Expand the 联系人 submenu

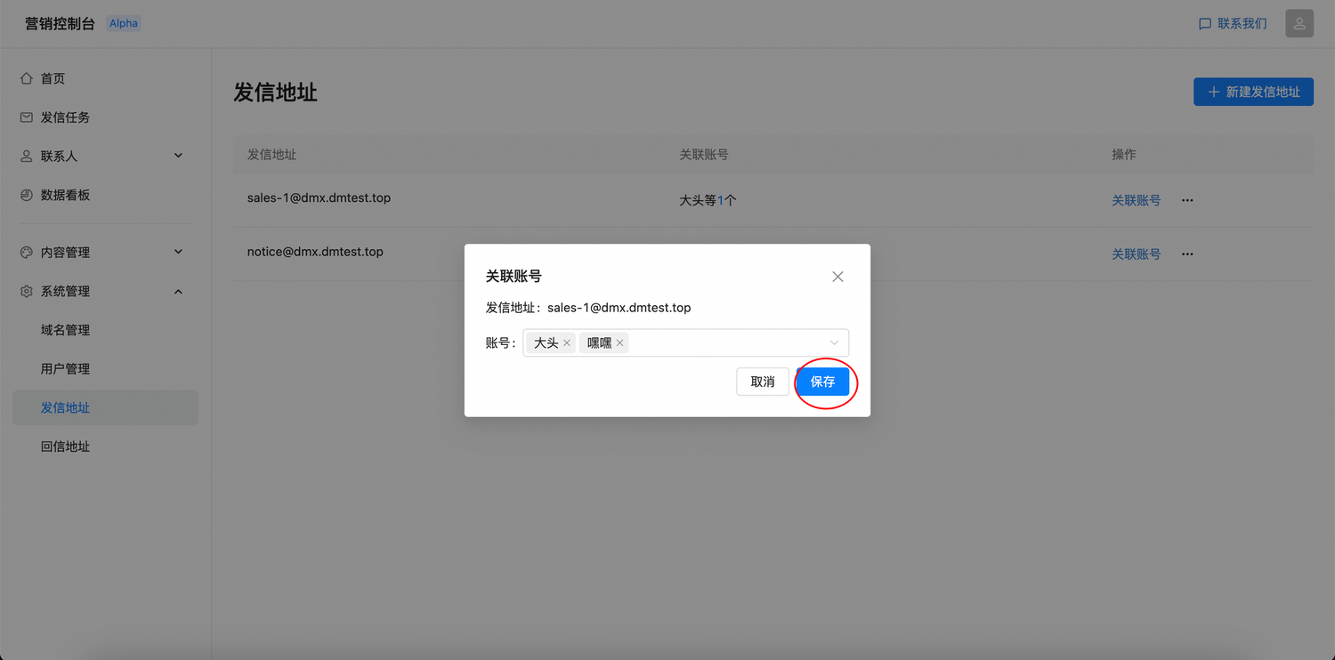pyautogui.click(x=178, y=156)
